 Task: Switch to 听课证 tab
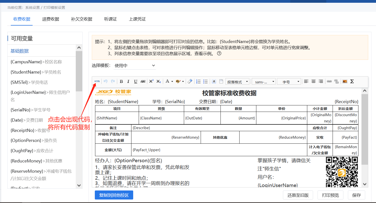pyautogui.click(x=111, y=19)
